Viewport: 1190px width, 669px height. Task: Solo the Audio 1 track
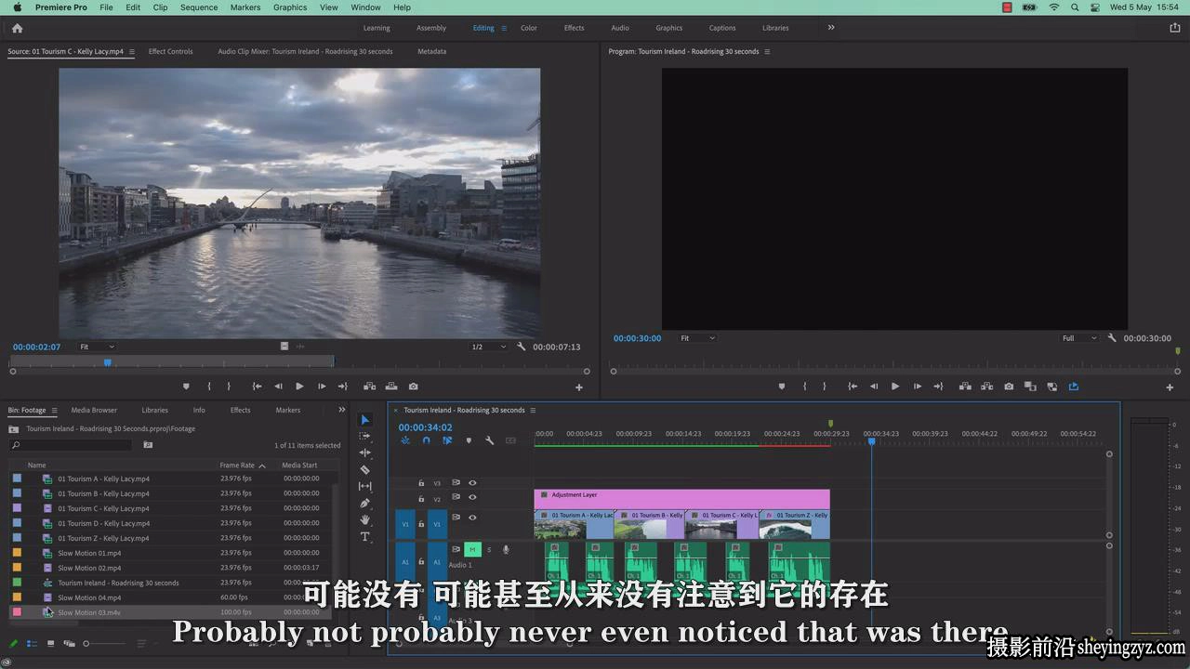pyautogui.click(x=489, y=549)
